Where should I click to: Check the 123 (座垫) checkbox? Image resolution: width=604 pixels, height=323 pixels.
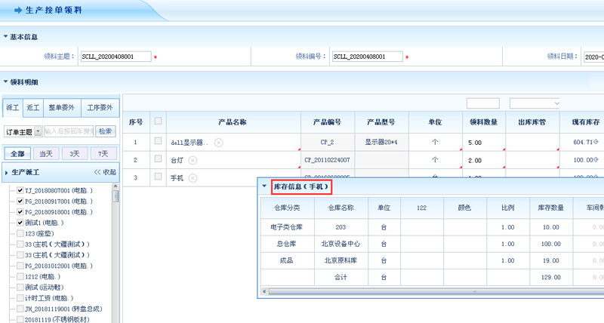[20, 234]
